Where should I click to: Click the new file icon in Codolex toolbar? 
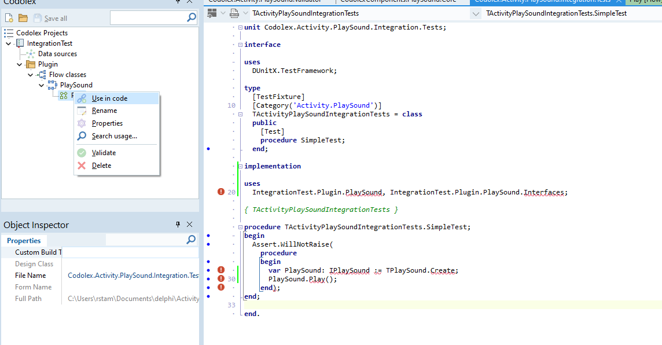(x=9, y=18)
